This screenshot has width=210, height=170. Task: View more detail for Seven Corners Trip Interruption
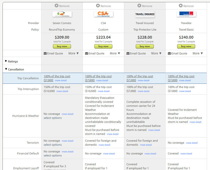62,91
